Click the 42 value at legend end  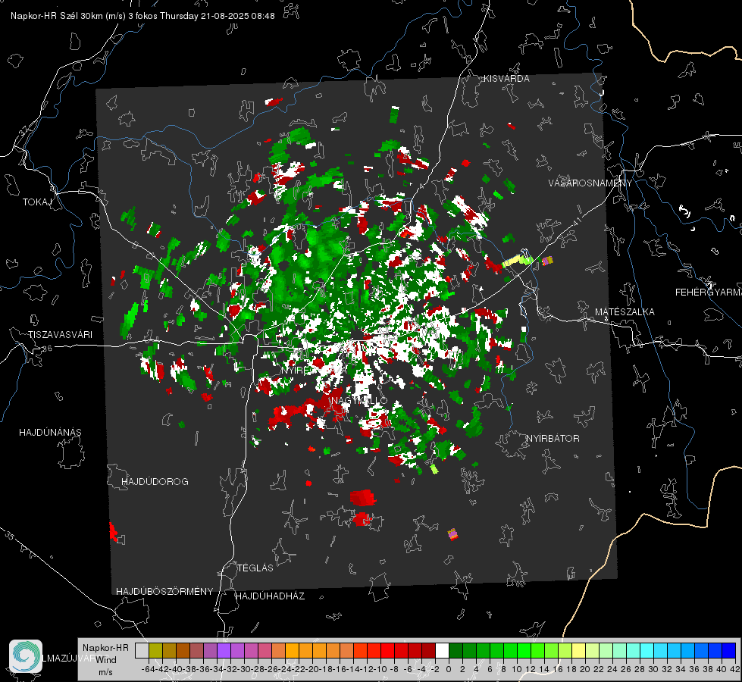coord(734,669)
